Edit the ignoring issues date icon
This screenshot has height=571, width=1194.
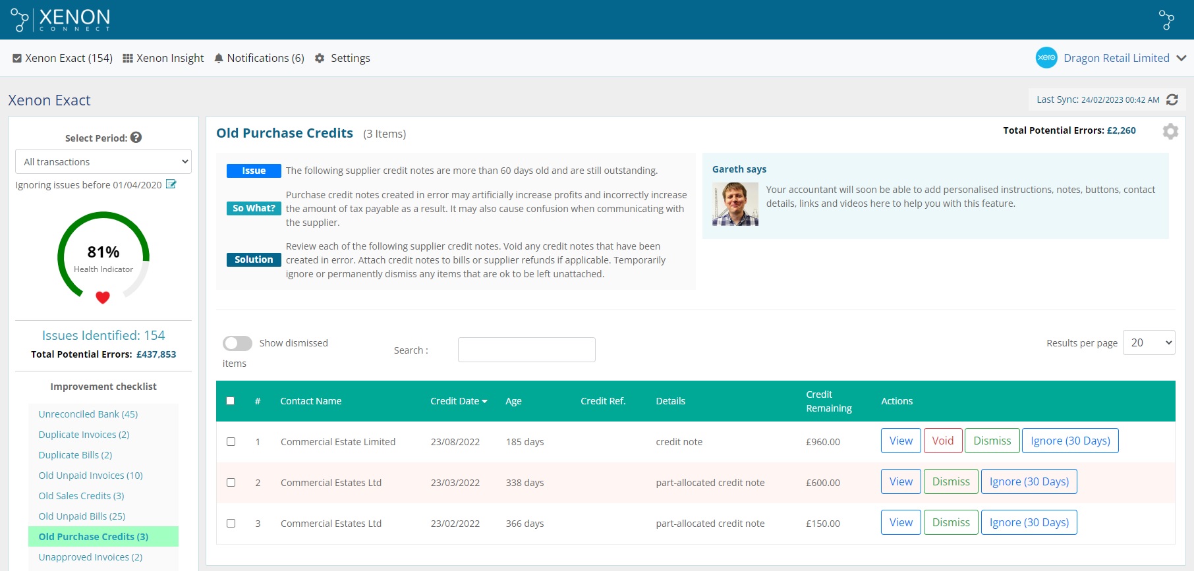point(171,184)
